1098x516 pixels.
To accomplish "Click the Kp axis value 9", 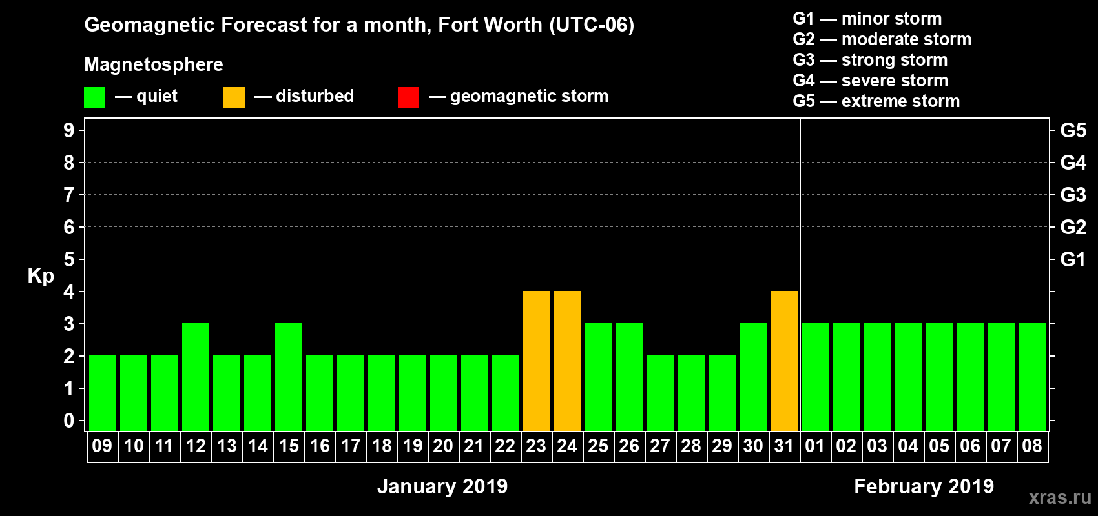I will pos(68,130).
